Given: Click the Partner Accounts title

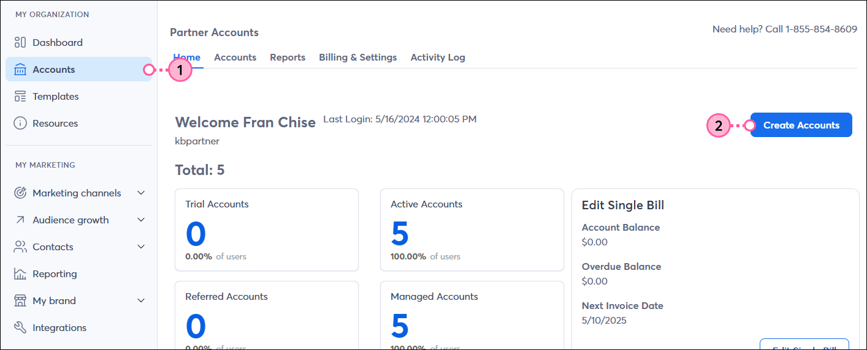Looking at the screenshot, I should (214, 32).
